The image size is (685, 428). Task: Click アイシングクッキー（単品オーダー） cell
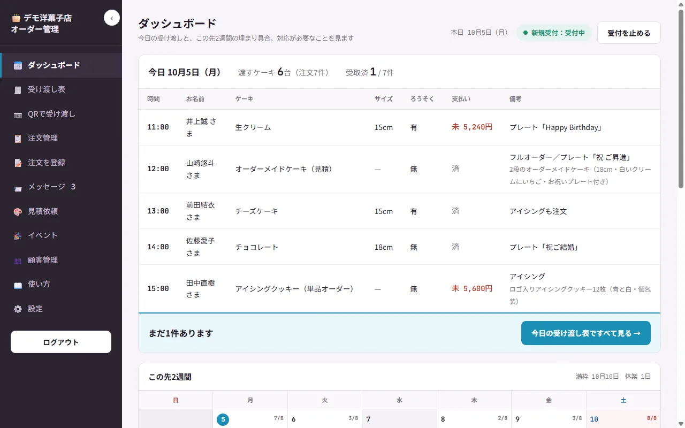[x=296, y=289]
